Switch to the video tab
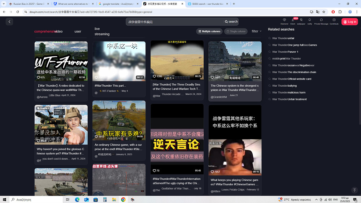Viewport: 361px width, 203px height. point(58,31)
